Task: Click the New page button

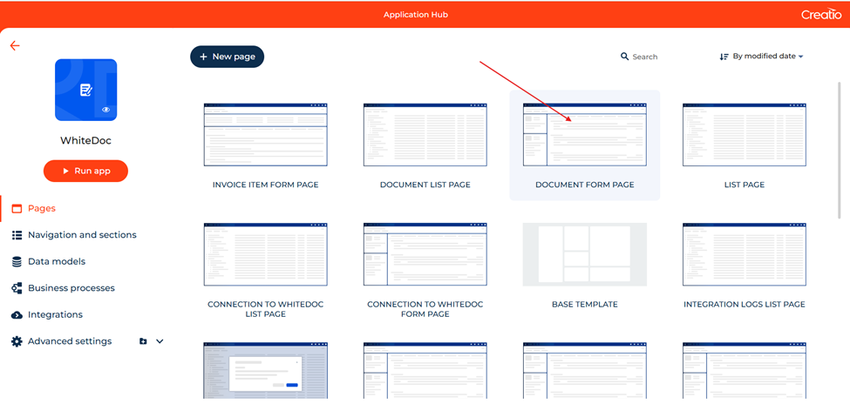Action: point(228,57)
